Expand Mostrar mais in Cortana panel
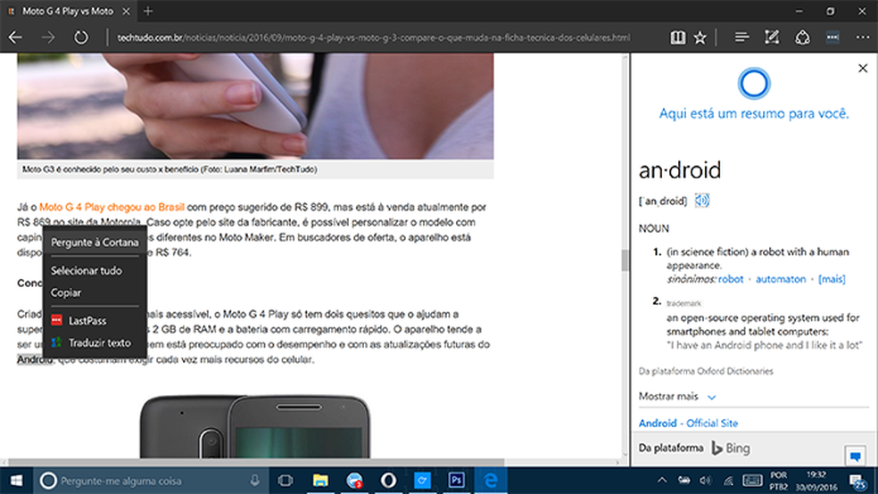 point(677,396)
